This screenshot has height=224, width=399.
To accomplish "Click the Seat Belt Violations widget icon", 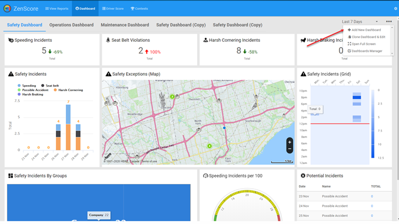I will [108, 40].
